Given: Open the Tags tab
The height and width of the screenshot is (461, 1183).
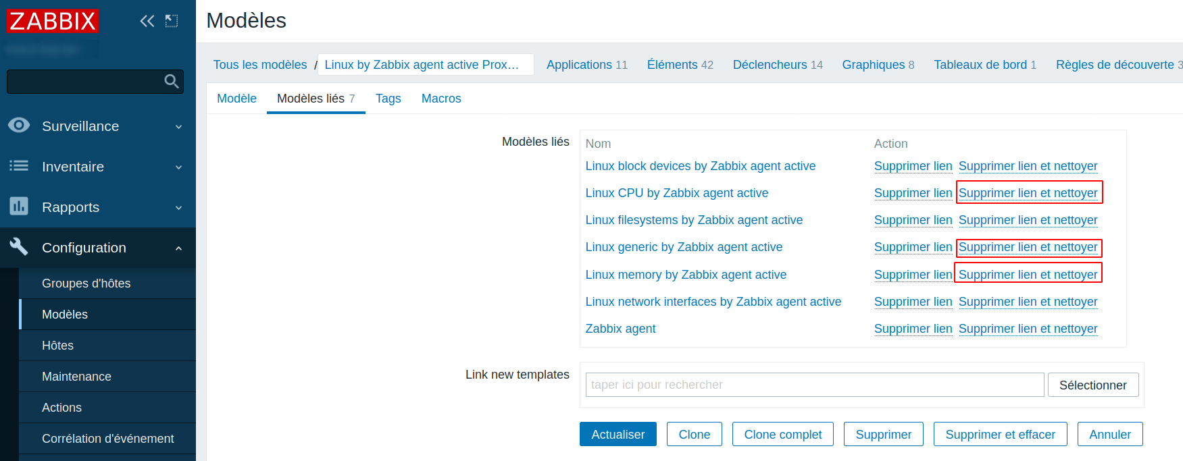Looking at the screenshot, I should (388, 99).
